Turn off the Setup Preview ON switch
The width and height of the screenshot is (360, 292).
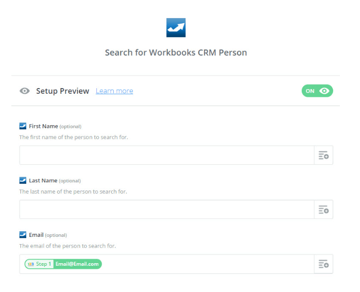(317, 91)
